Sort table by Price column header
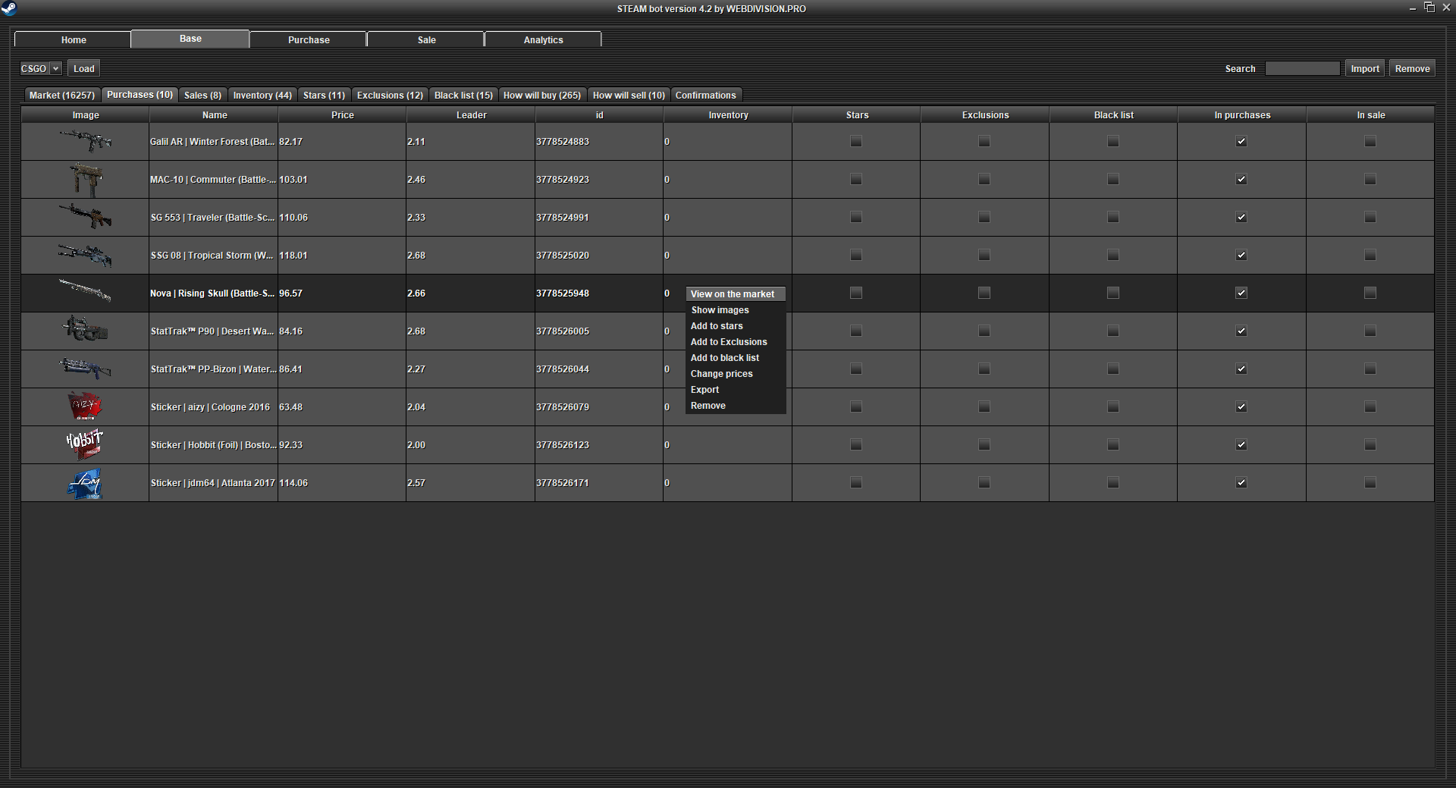The image size is (1456, 788). coord(342,115)
